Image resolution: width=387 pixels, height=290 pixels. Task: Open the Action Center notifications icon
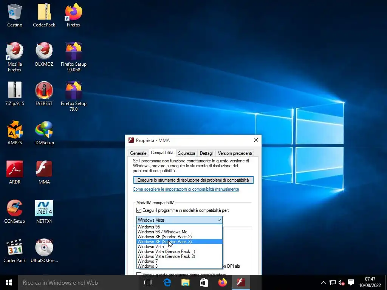(x=351, y=282)
